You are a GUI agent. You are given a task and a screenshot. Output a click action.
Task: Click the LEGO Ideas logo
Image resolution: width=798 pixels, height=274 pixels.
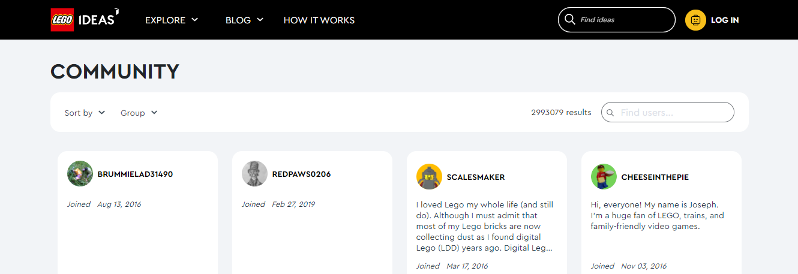pos(85,20)
